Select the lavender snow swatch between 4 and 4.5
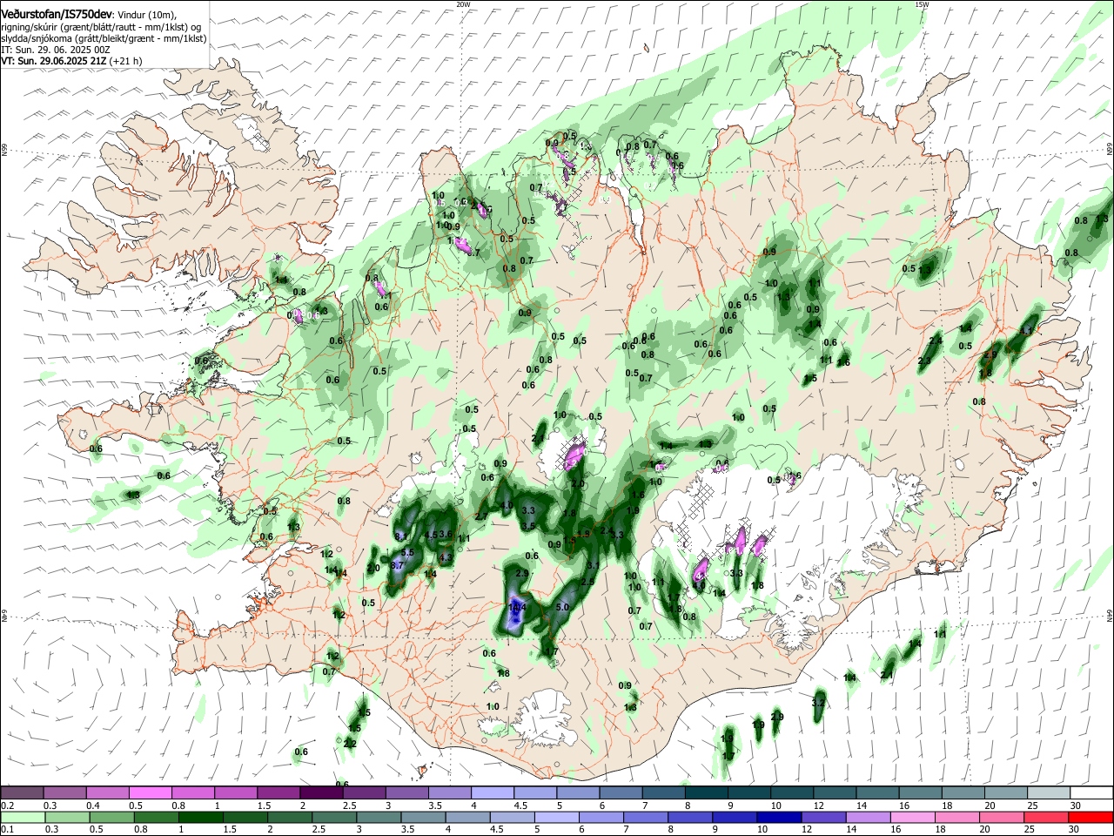This screenshot has height=836, width=1114. (x=493, y=792)
